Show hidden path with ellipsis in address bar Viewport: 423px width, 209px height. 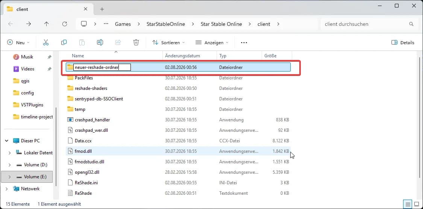tap(106, 24)
